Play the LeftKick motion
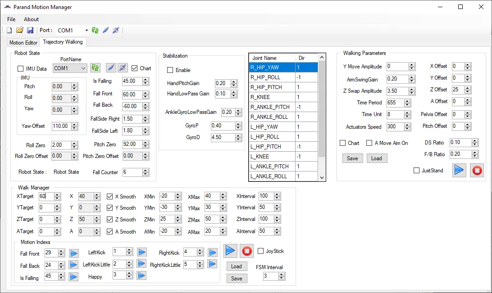This screenshot has width=492, height=293. pyautogui.click(x=142, y=252)
